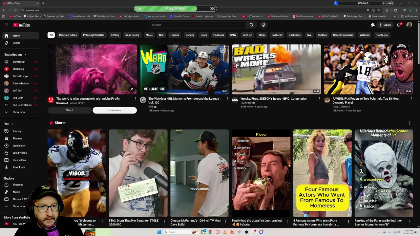The width and height of the screenshot is (420, 236).
Task: Open Liked videos list
Action: 21,153
